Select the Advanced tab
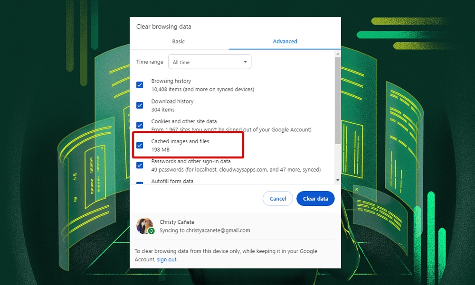 tap(285, 42)
